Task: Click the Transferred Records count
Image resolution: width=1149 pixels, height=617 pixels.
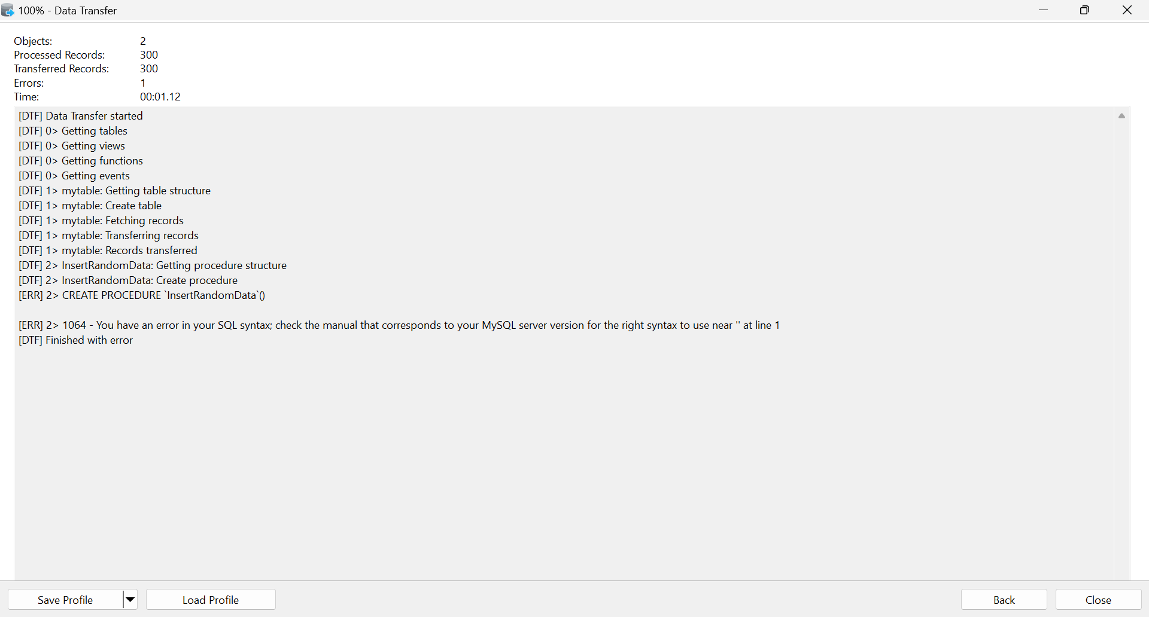Action: [149, 69]
